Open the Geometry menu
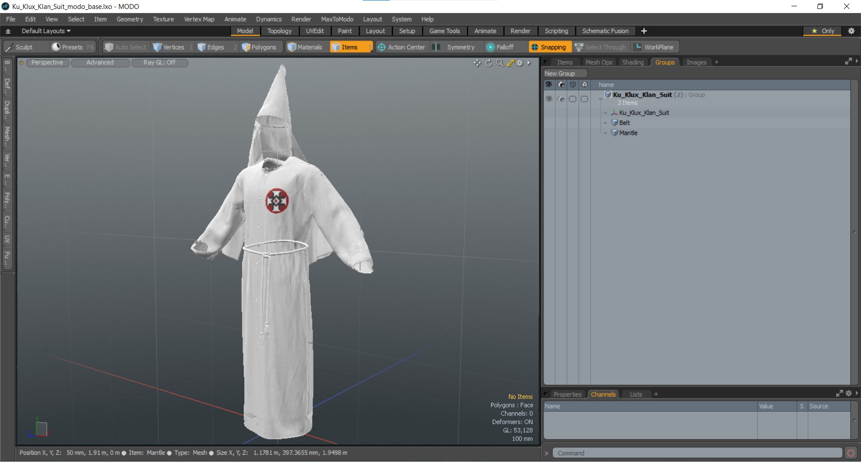The width and height of the screenshot is (861, 462). point(130,19)
